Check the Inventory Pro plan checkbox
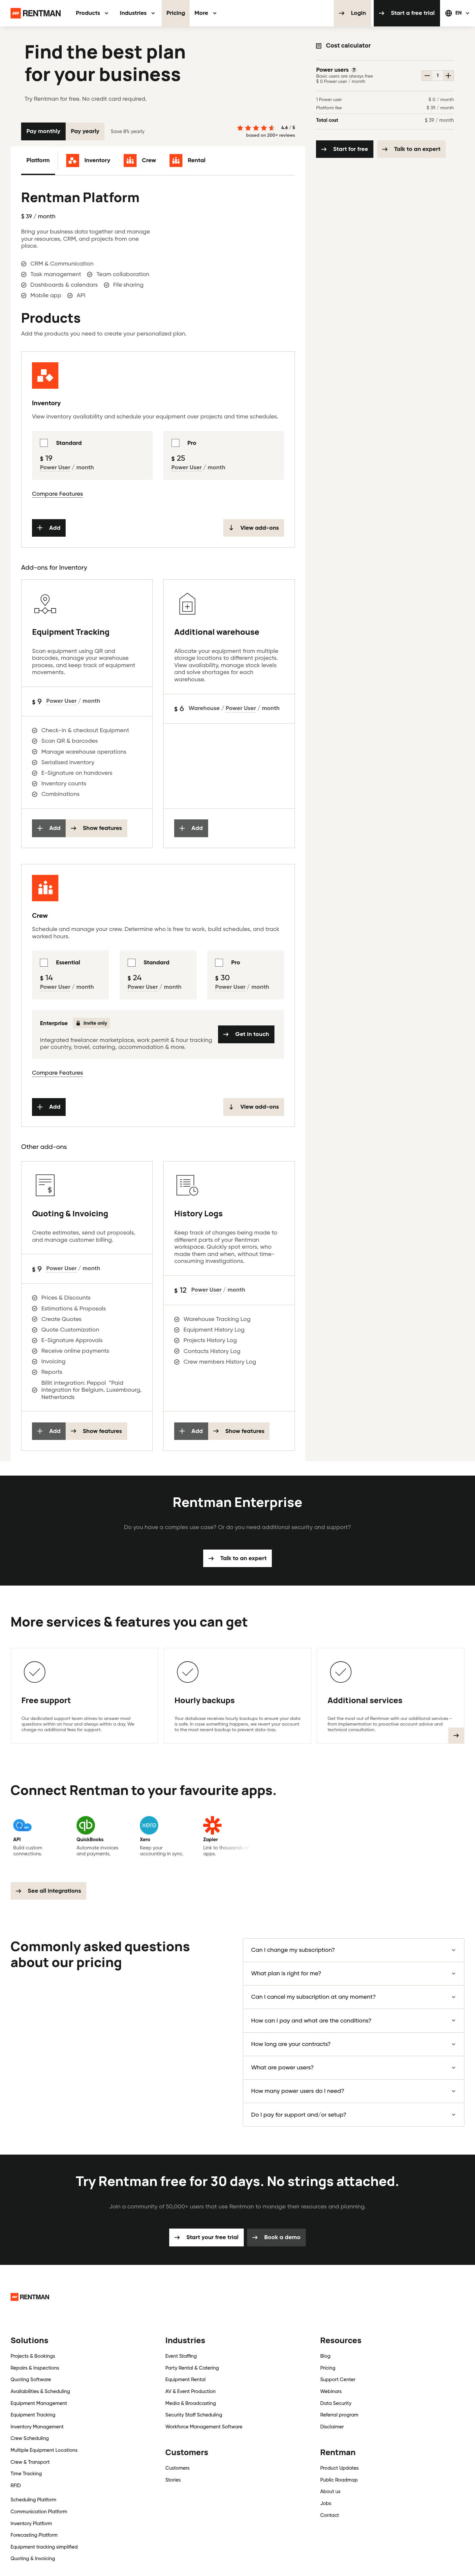Viewport: 475px width, 2576px height. click(175, 443)
